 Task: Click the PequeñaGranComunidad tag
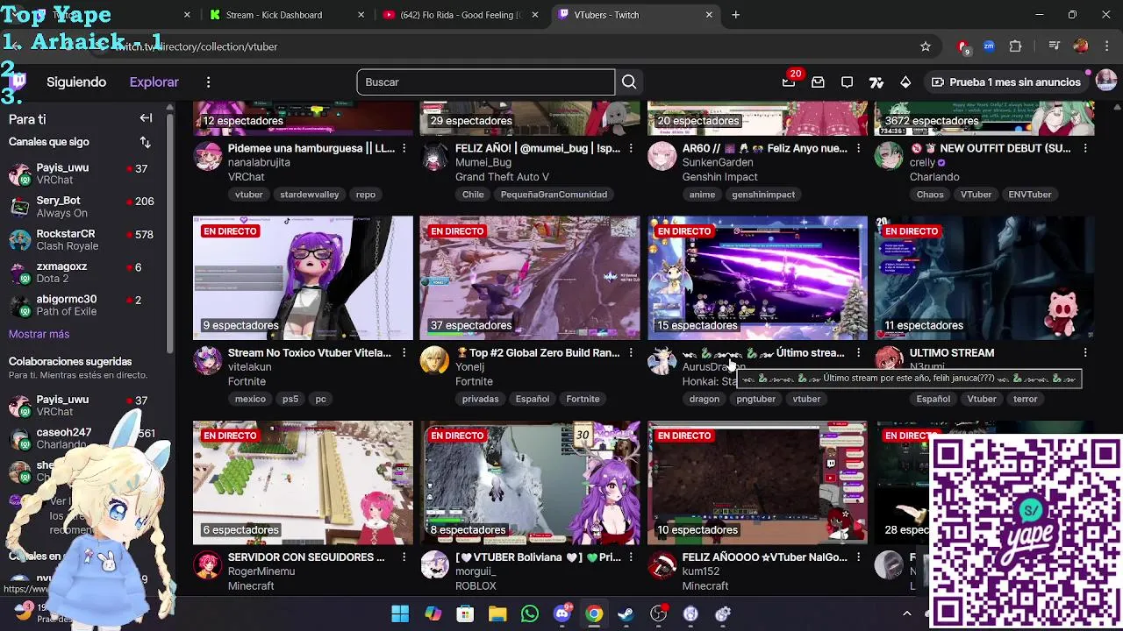[554, 195]
